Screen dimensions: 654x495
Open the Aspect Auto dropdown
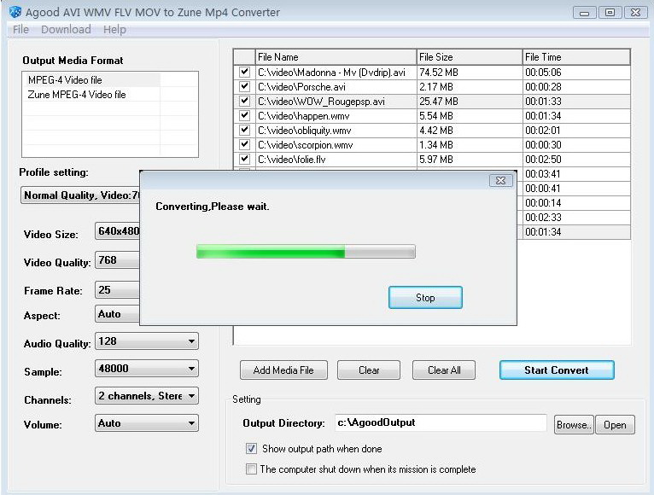click(x=117, y=314)
